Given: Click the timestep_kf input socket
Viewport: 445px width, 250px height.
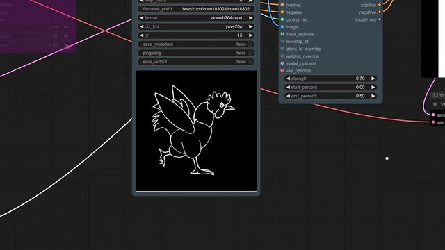Looking at the screenshot, I should point(282,42).
